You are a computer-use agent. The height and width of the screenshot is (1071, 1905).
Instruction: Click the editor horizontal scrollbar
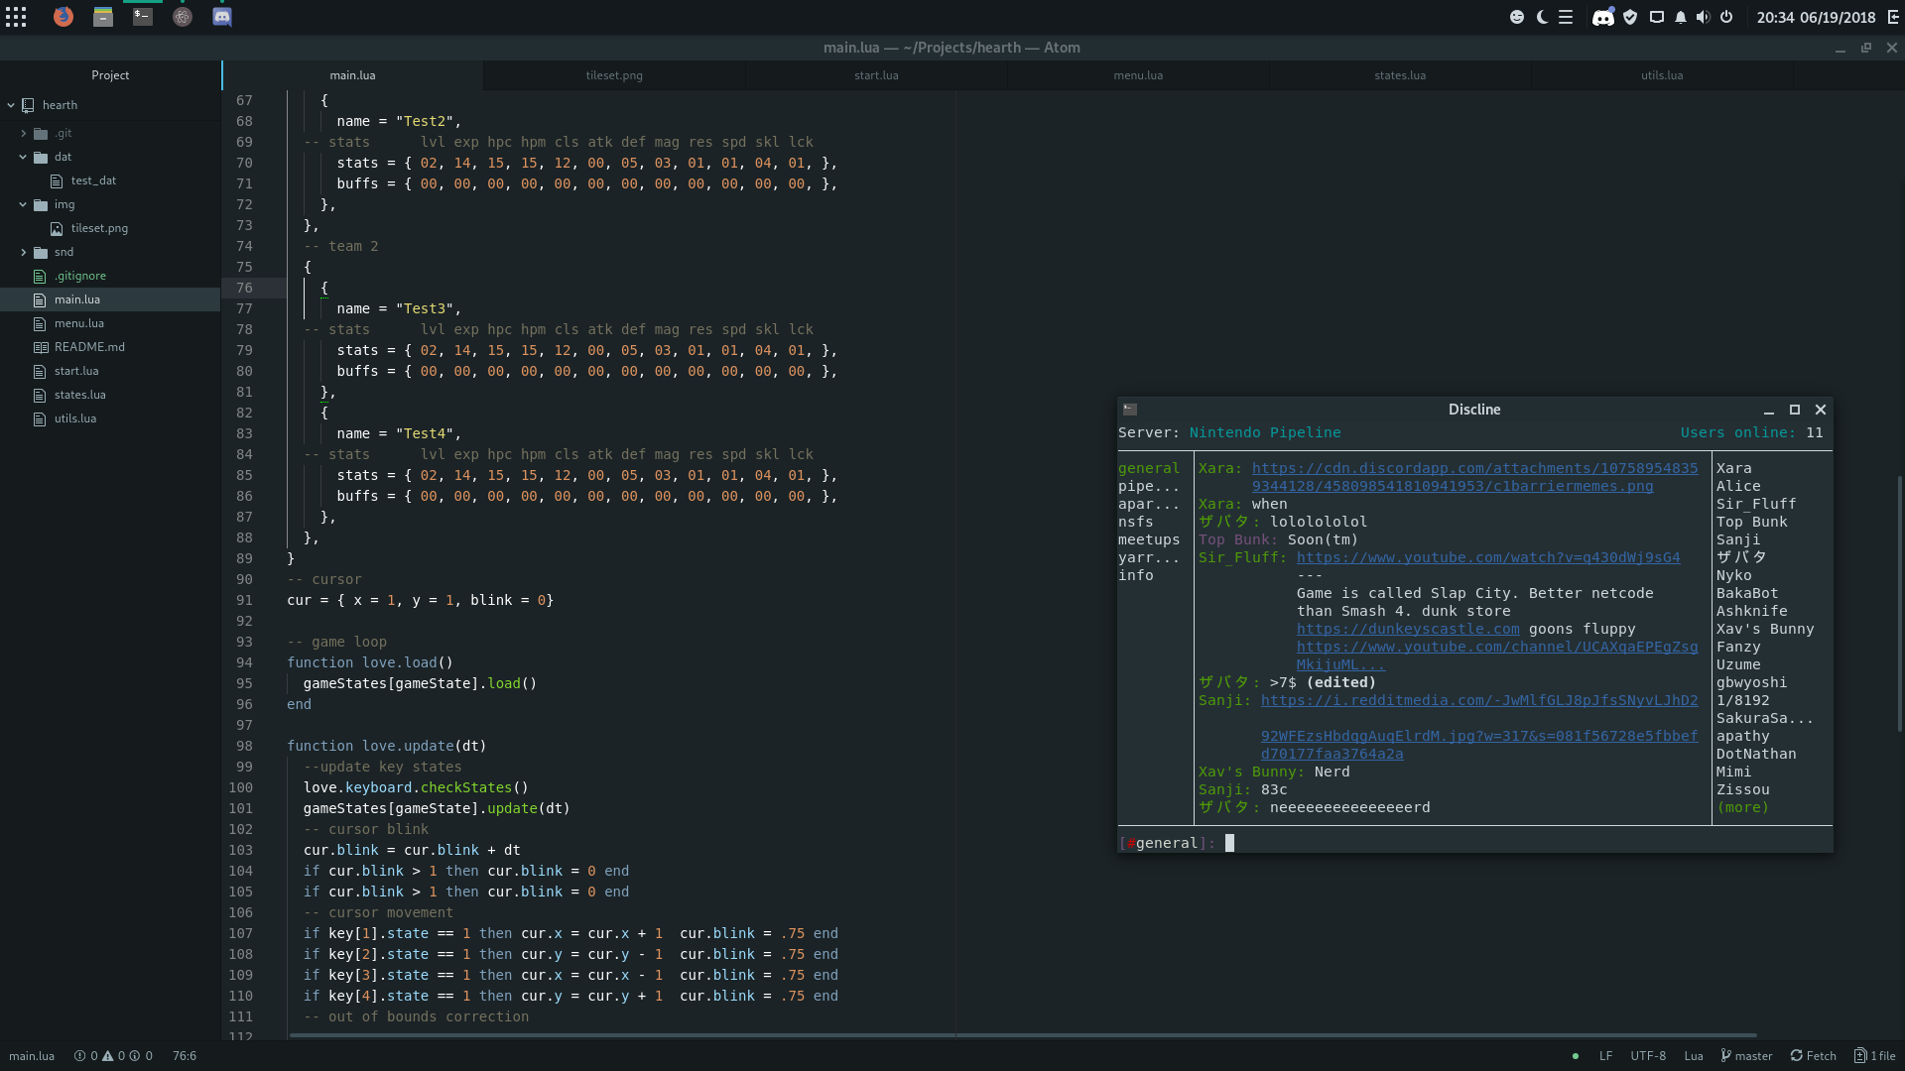[x=1022, y=1035]
